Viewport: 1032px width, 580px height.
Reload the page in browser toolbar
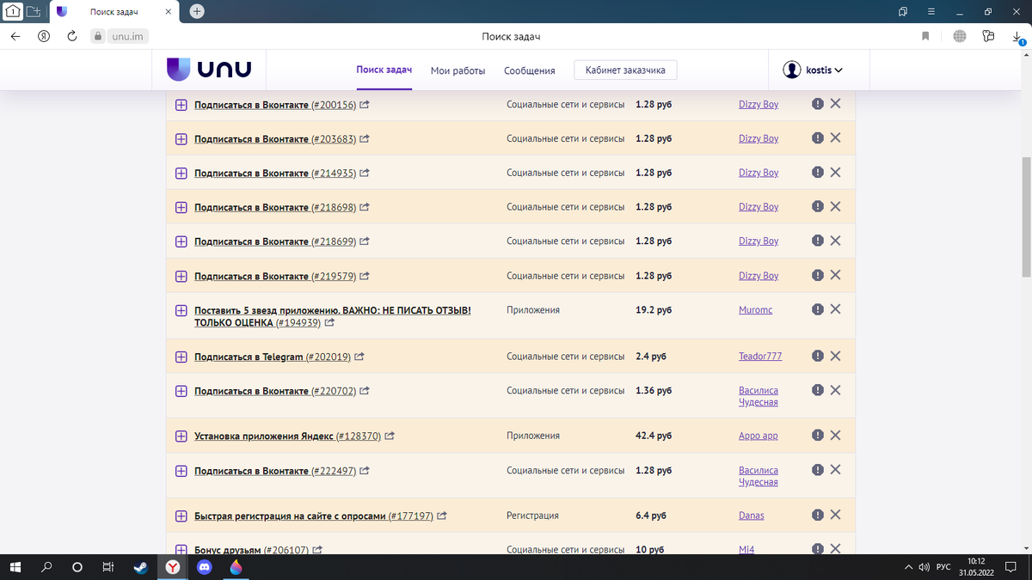(72, 36)
